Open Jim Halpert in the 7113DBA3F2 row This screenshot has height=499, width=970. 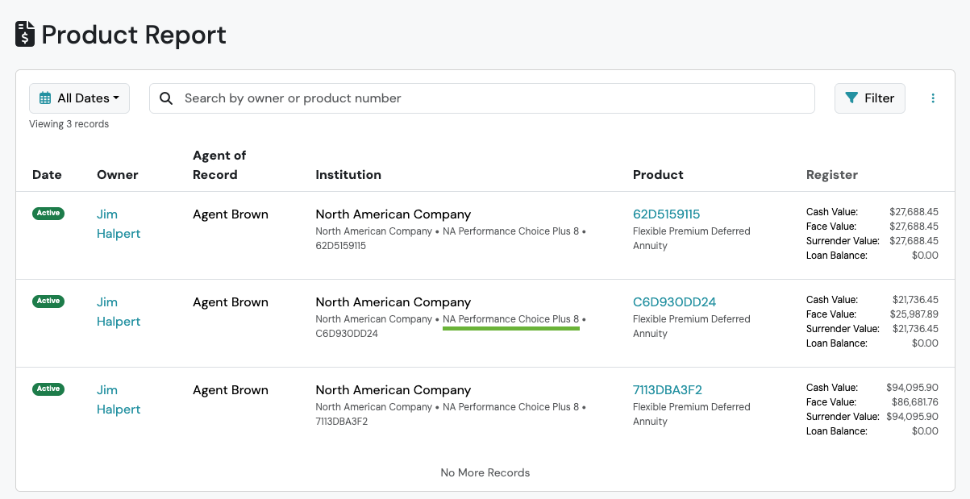119,400
